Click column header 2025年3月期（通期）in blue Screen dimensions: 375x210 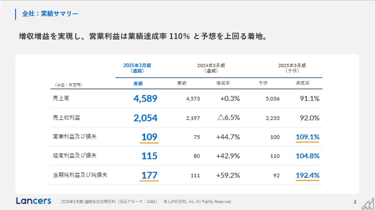pos(137,68)
